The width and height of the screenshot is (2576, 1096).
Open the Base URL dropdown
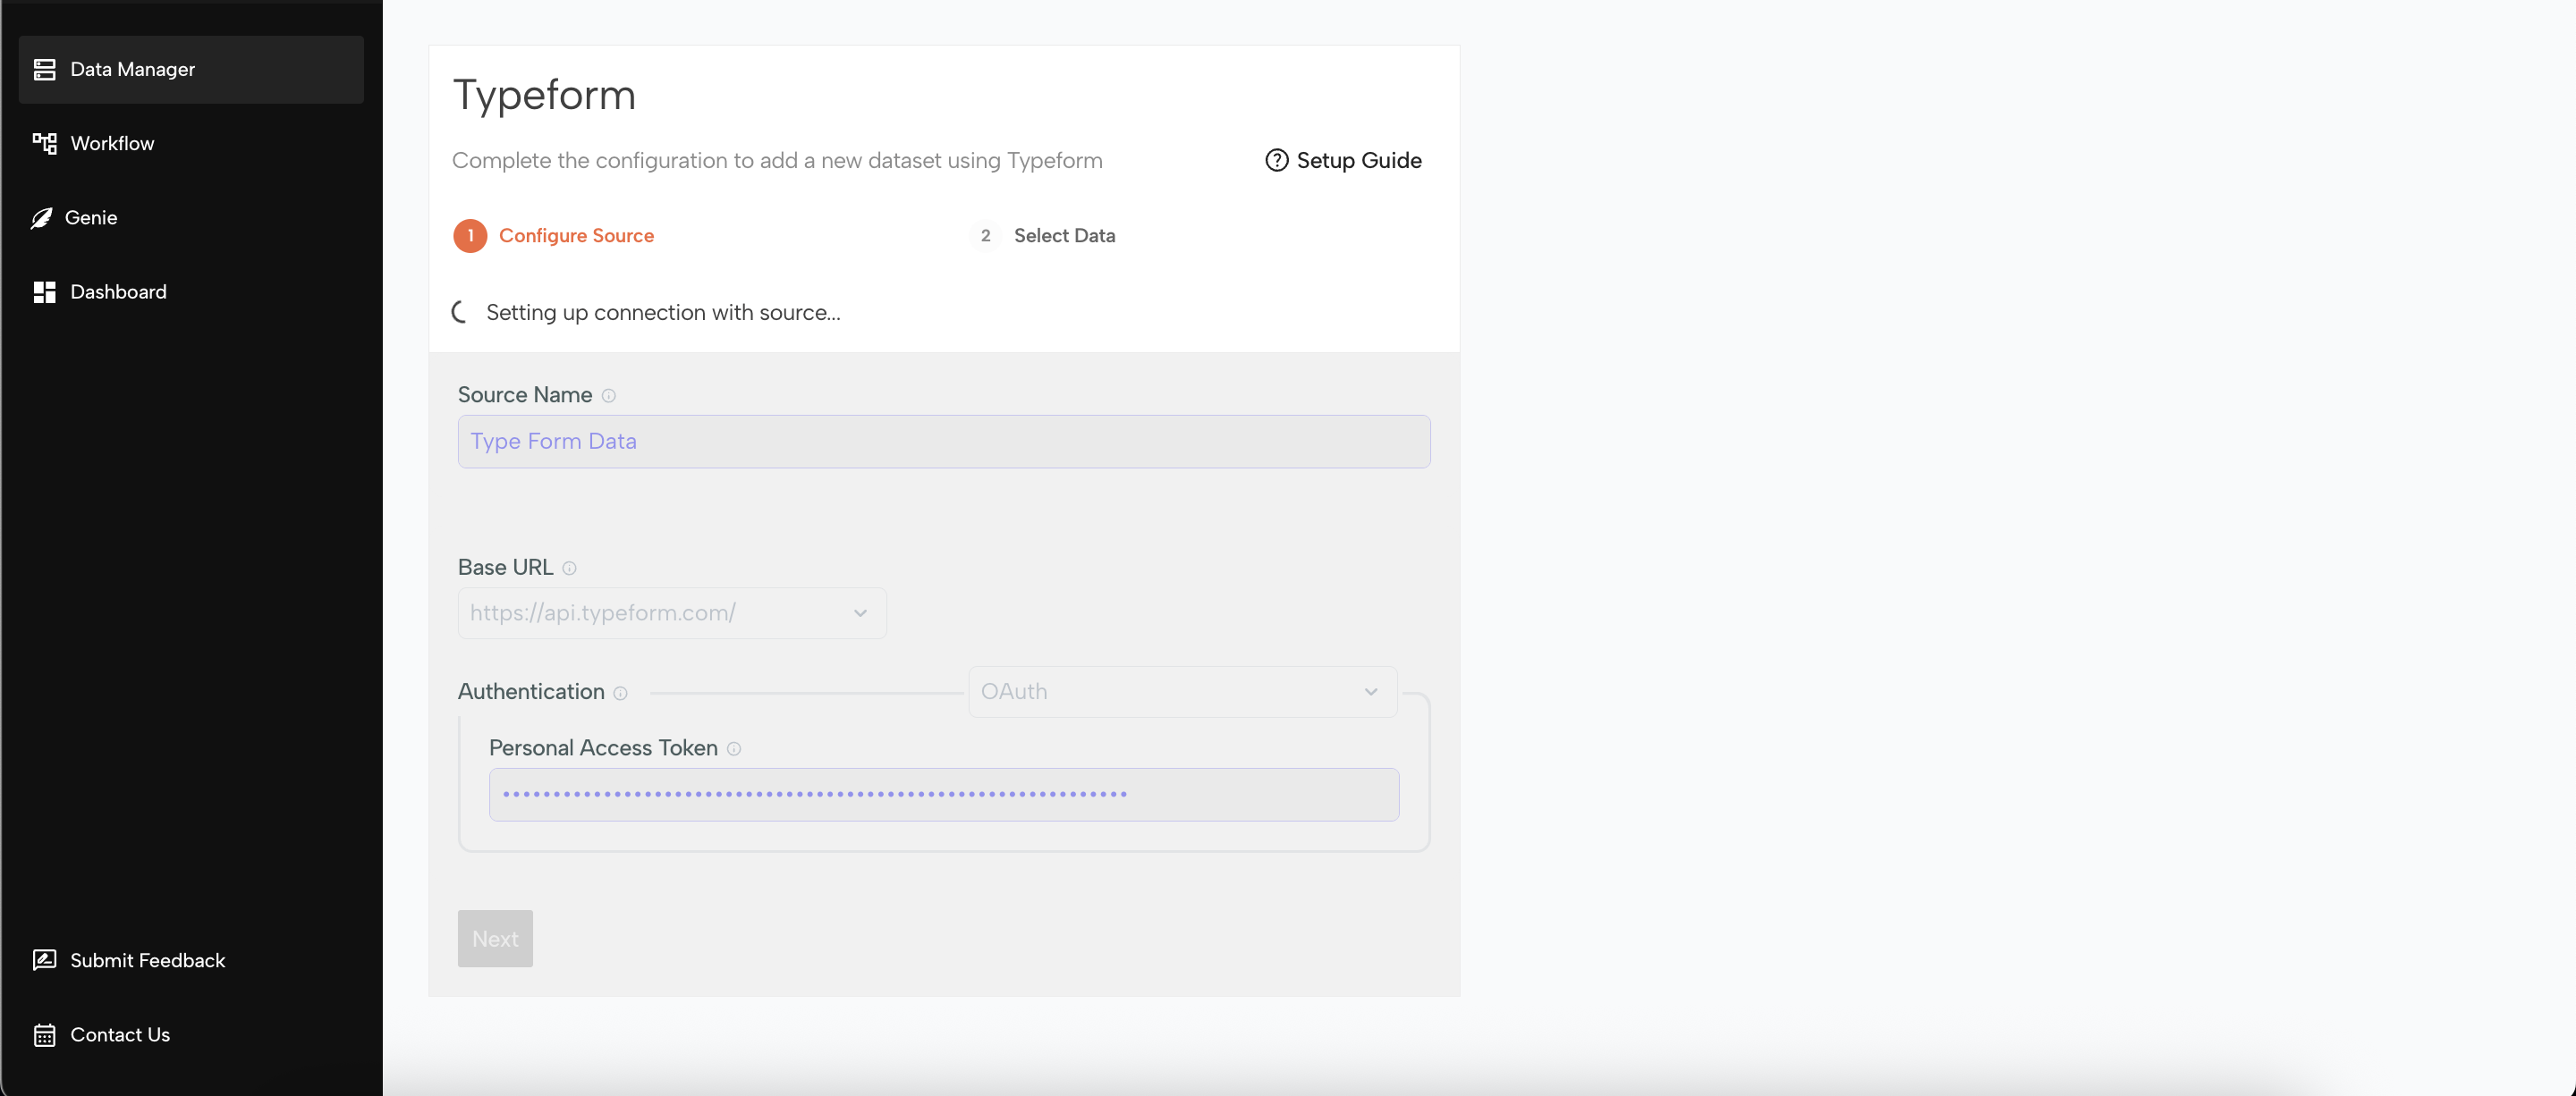tap(671, 613)
